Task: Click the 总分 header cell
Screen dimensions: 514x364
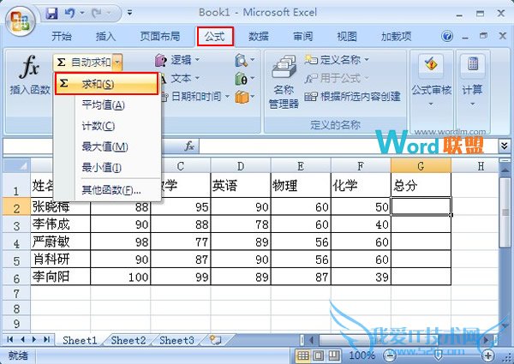Action: (421, 186)
